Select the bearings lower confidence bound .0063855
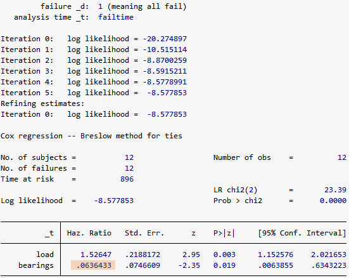349x278 pixels. click(x=276, y=265)
